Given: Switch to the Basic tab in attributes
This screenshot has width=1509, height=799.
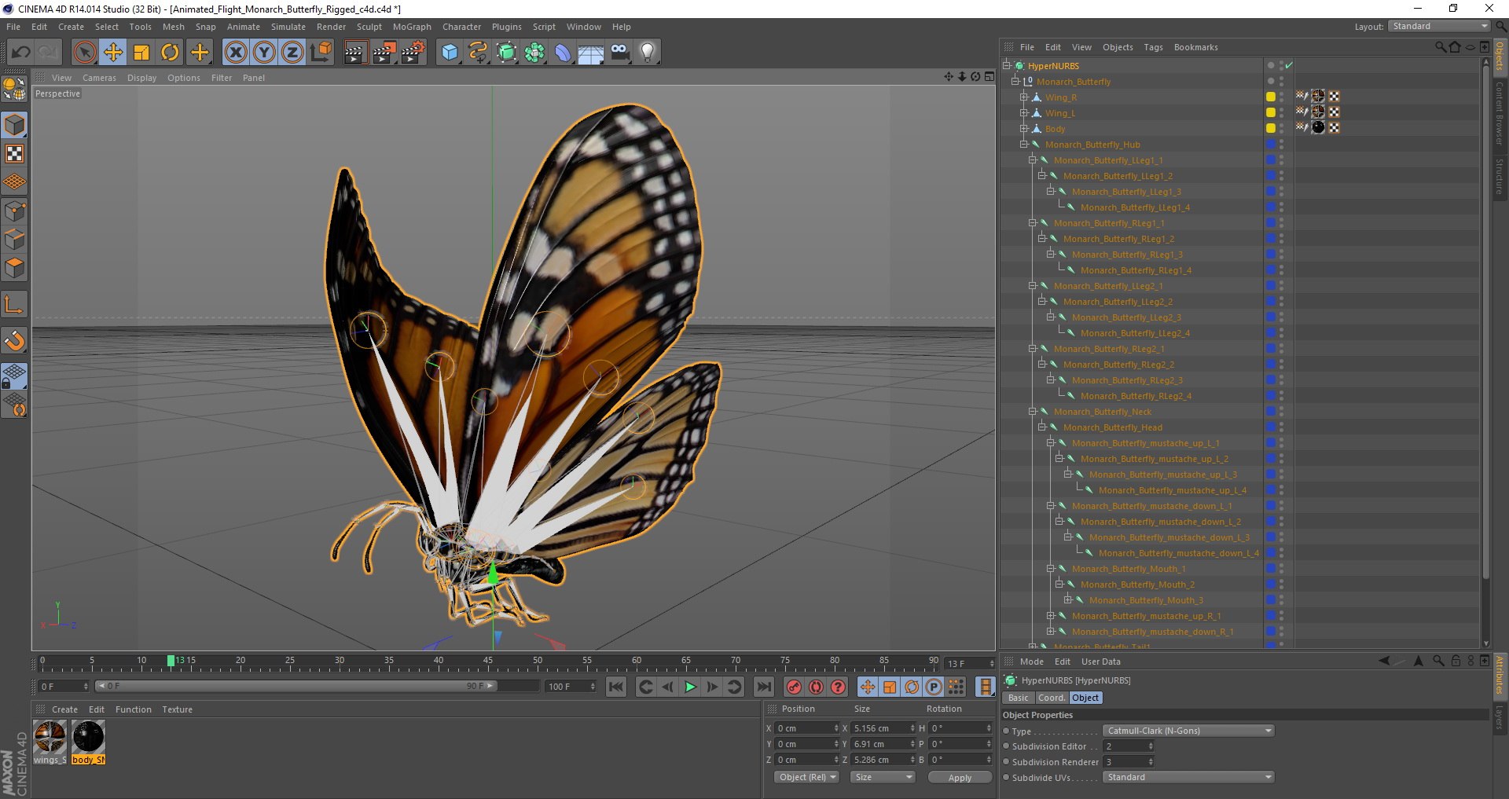Looking at the screenshot, I should point(1019,698).
